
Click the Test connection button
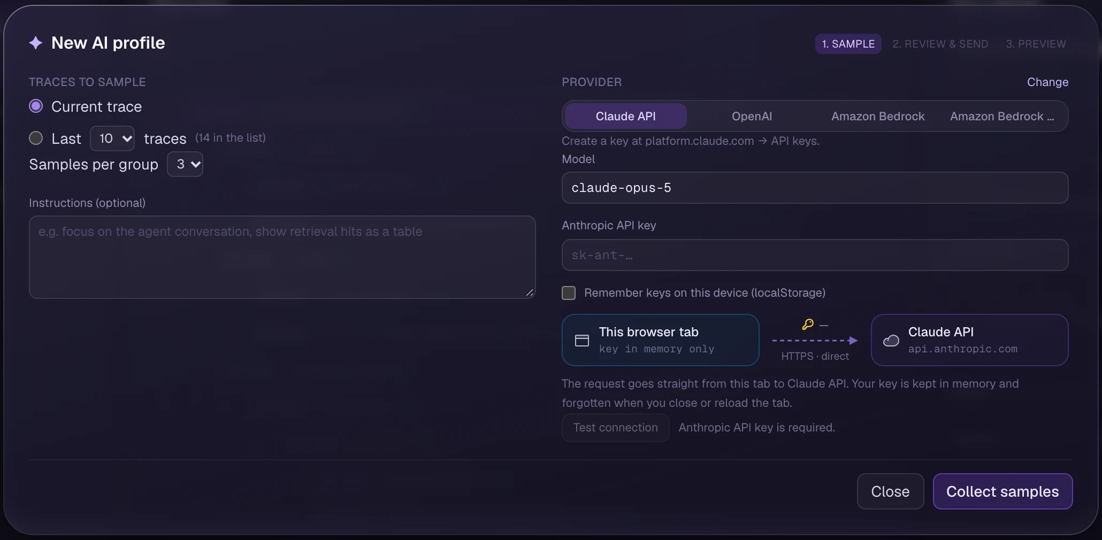[x=615, y=428]
